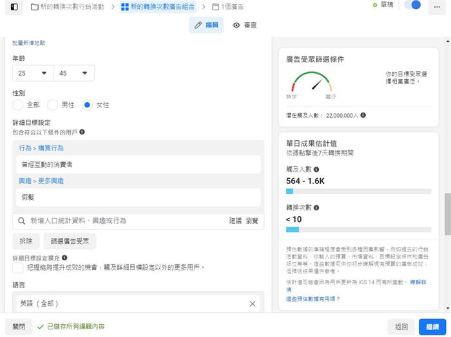The height and width of the screenshot is (337, 451).
Task: Click the 繼續 button
Action: 432,327
